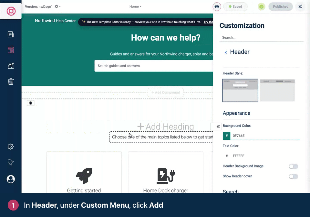The width and height of the screenshot is (310, 217).
Task: Select the first header style thumbnail
Action: [240, 90]
